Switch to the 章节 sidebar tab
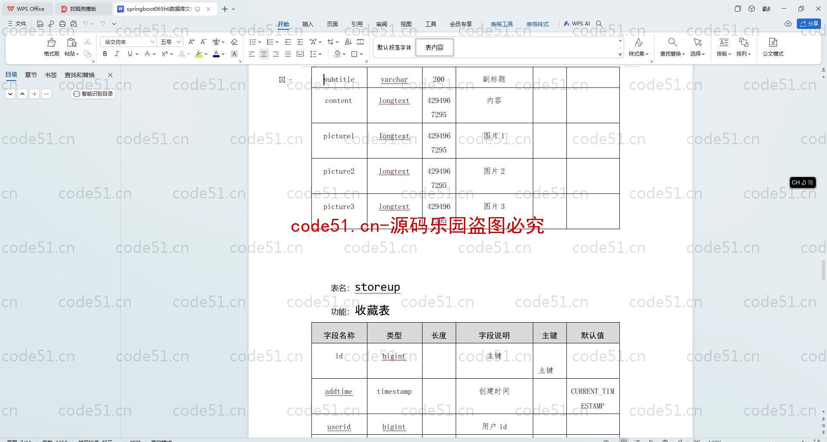The height and width of the screenshot is (442, 827). tap(31, 75)
